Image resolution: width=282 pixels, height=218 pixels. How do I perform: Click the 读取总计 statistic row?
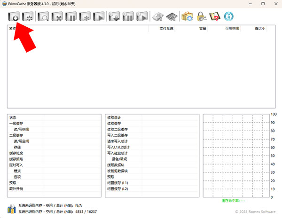pos(152,117)
